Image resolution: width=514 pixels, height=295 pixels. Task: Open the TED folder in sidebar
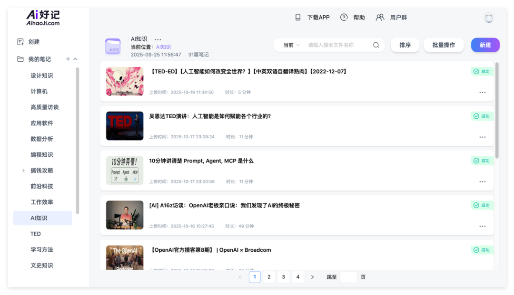click(35, 234)
